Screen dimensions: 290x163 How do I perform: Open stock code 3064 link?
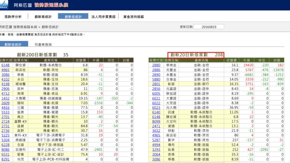[x=156, y=154]
